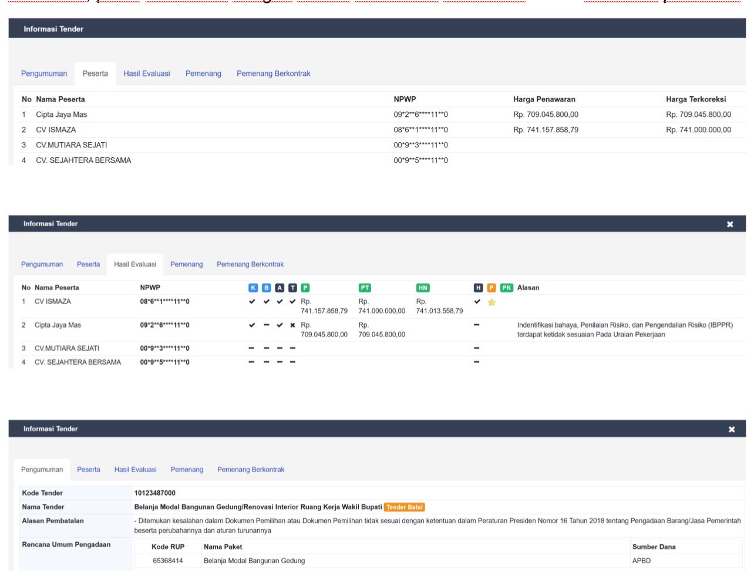This screenshot has width=754, height=579.
Task: Click the gold star in CV ISMAZA row
Action: click(x=492, y=302)
